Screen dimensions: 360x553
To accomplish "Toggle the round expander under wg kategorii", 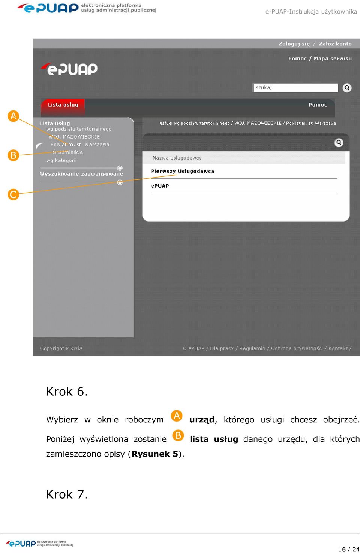I will 120,168.
